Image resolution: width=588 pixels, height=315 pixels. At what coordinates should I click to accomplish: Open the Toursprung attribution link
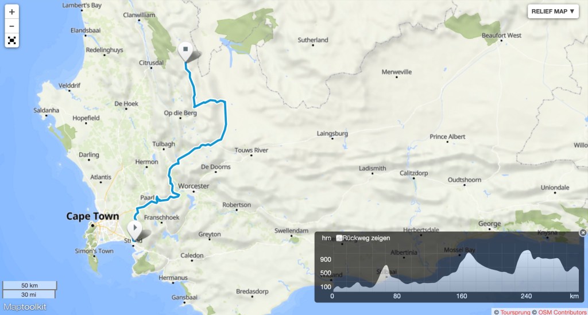point(515,312)
